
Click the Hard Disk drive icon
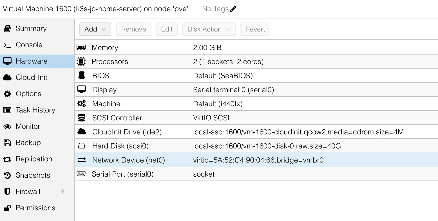pos(82,146)
